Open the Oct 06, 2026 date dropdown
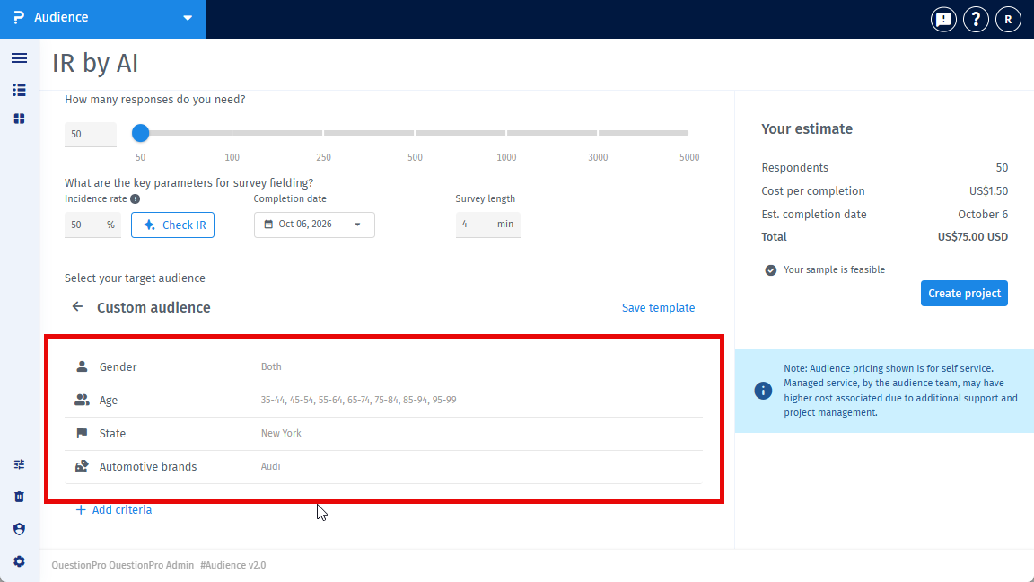 [x=314, y=225]
